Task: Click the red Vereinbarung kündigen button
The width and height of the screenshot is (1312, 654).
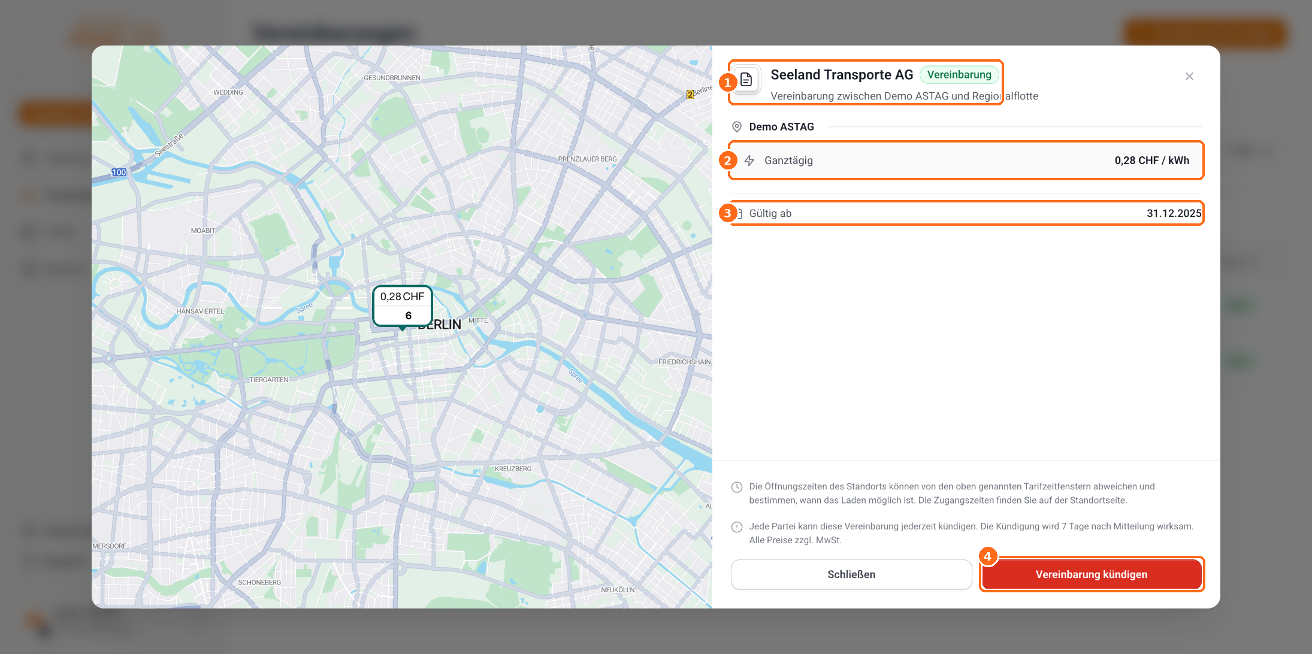Action: point(1092,574)
